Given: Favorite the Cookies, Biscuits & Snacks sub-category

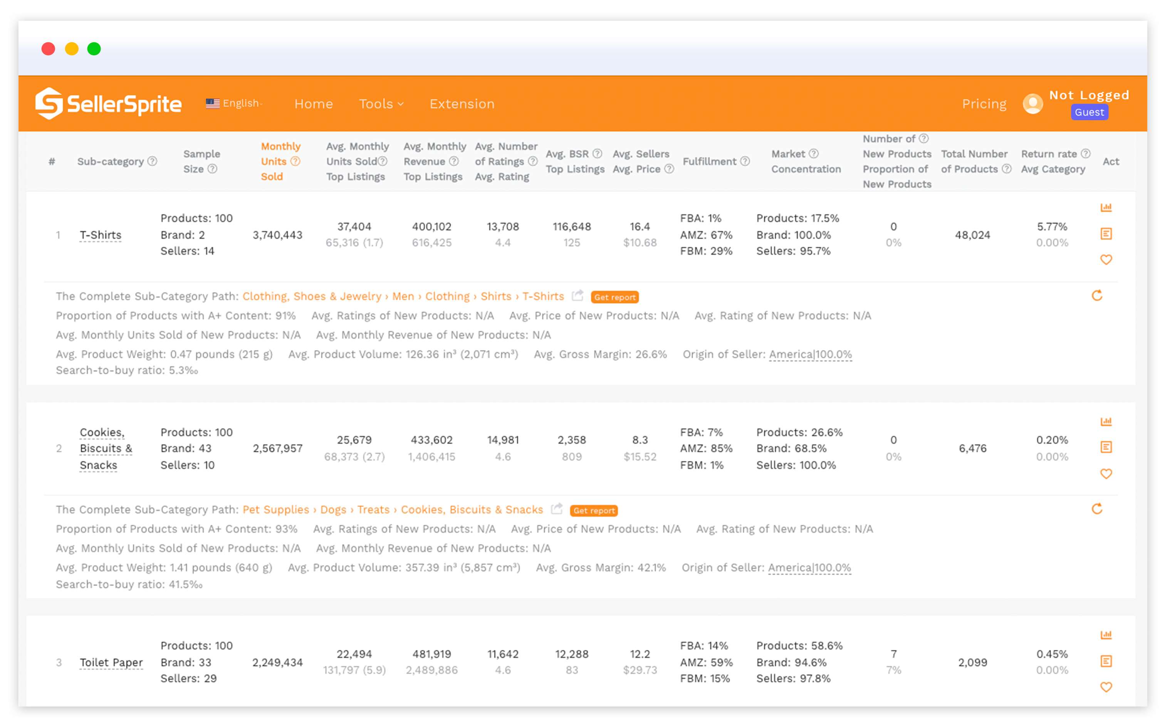Looking at the screenshot, I should click(1107, 474).
